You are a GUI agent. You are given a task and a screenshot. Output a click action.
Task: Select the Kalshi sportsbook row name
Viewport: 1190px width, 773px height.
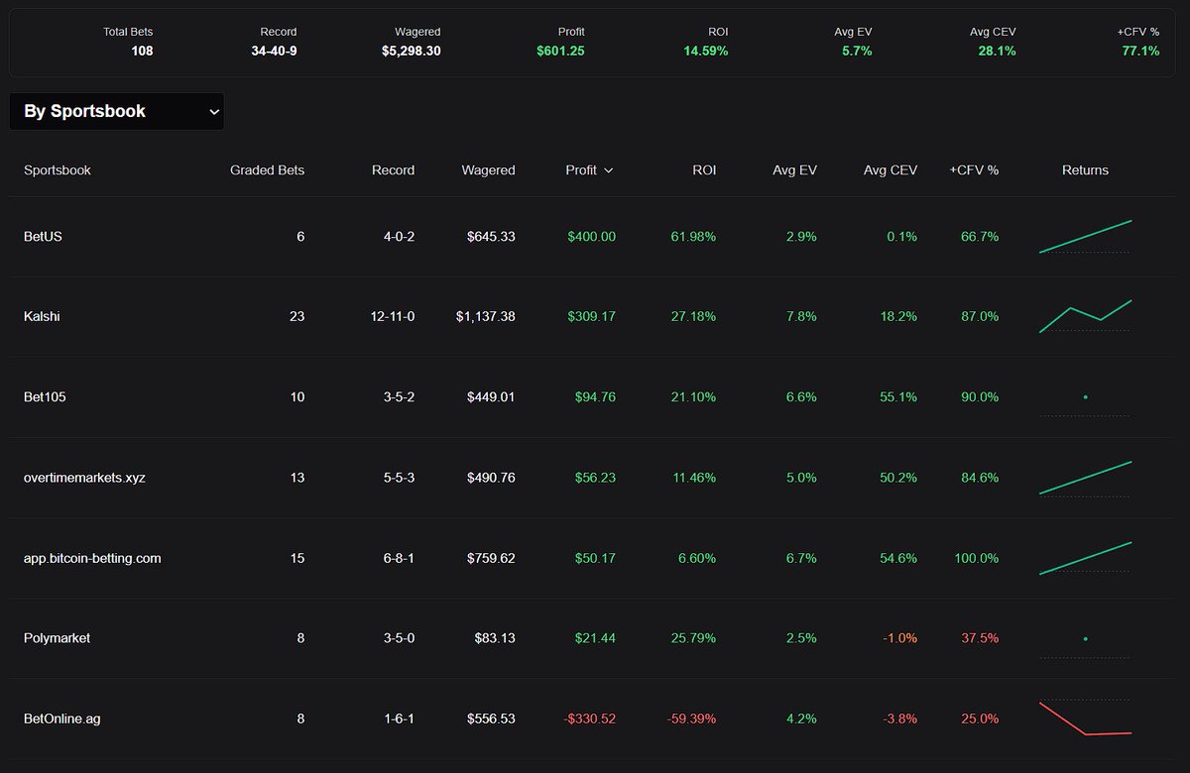pos(43,317)
